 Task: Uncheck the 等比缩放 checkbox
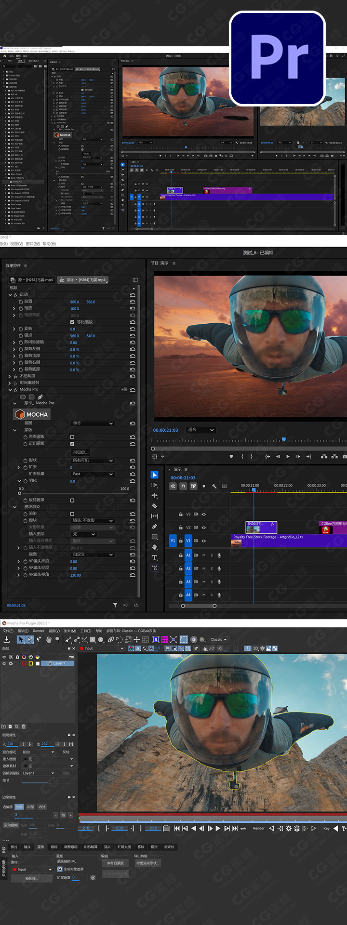click(72, 322)
